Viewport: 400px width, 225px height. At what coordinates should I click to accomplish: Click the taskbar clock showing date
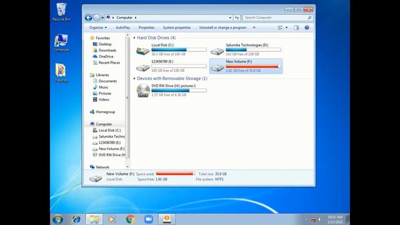pyautogui.click(x=335, y=219)
